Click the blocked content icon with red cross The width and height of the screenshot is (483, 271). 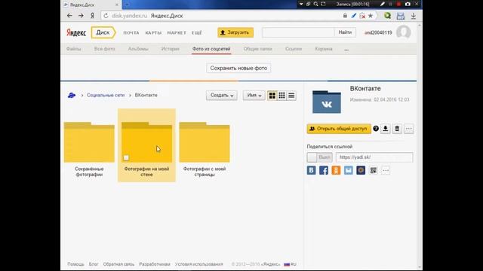(x=362, y=16)
